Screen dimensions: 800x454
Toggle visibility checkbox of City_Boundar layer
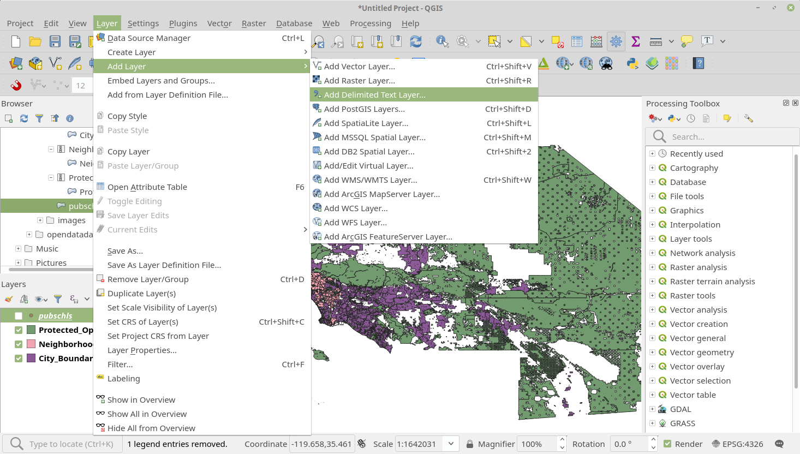[x=19, y=359]
